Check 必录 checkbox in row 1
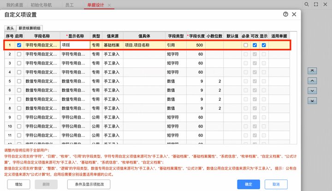Screen dimensions: 332x191 (x=246, y=45)
